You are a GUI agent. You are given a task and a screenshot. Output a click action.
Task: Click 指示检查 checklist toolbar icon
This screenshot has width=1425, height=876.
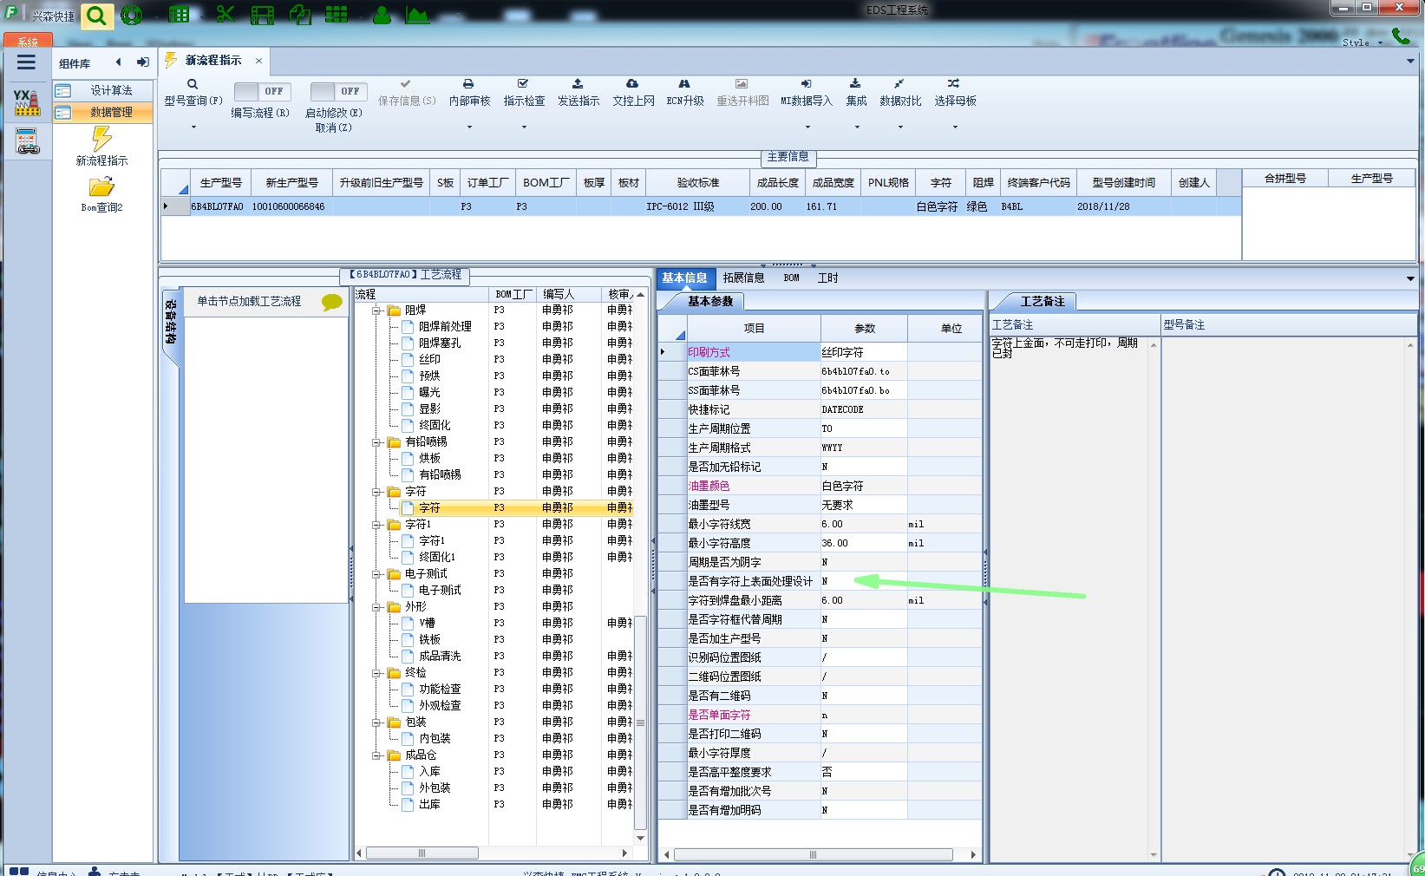tap(523, 84)
